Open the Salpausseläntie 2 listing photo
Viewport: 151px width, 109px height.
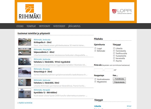pyautogui.click(x=25, y=52)
